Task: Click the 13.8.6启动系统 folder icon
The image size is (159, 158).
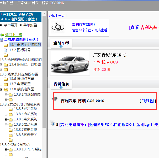Action: [10, 125]
